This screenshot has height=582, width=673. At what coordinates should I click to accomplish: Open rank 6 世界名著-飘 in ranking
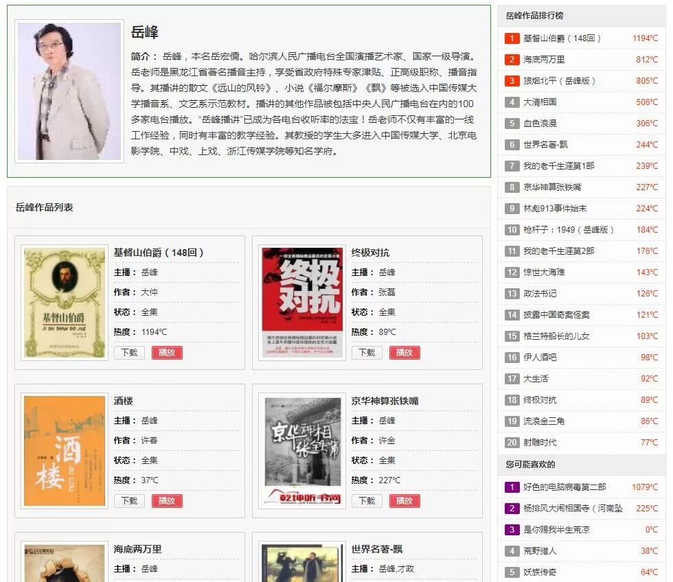545,145
